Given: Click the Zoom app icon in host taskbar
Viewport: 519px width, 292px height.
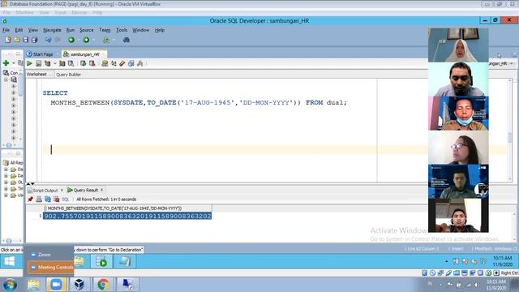Looking at the screenshot, I should 56,285.
